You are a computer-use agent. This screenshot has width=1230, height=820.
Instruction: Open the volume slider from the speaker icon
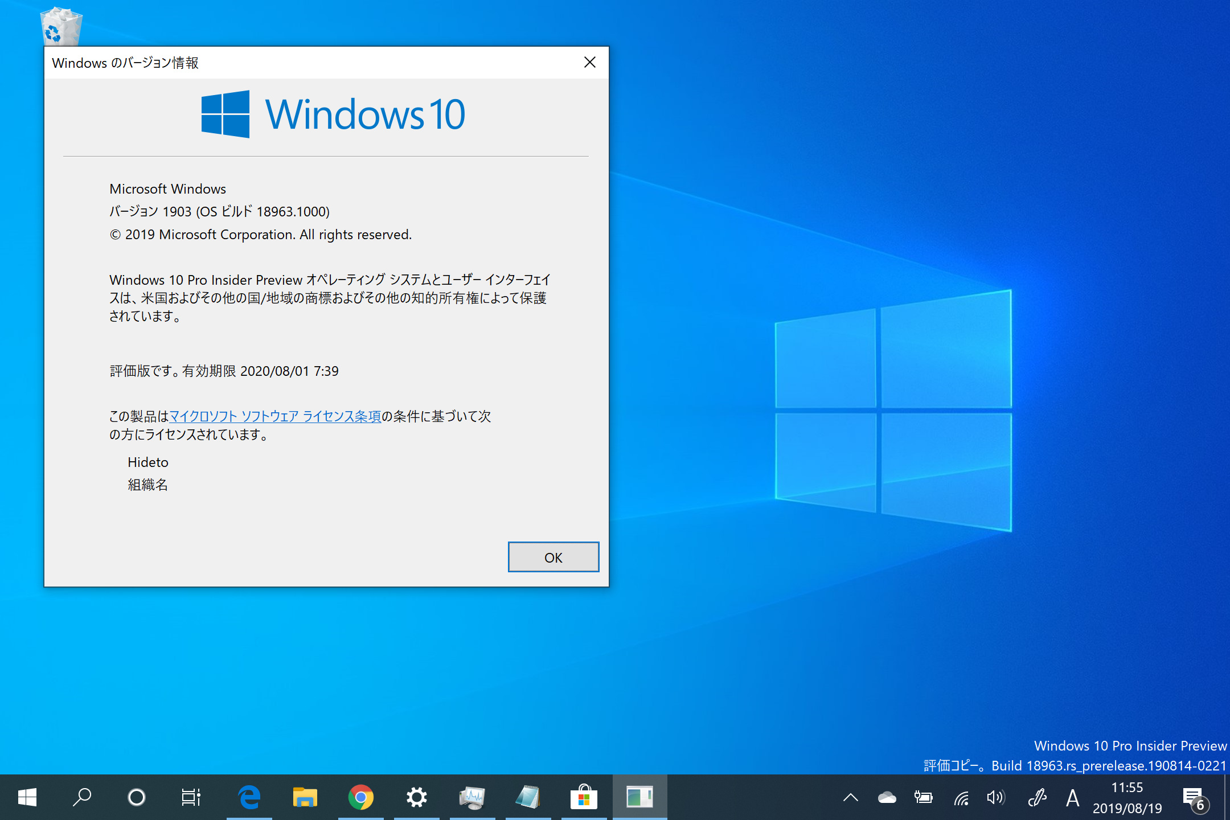coord(997,797)
